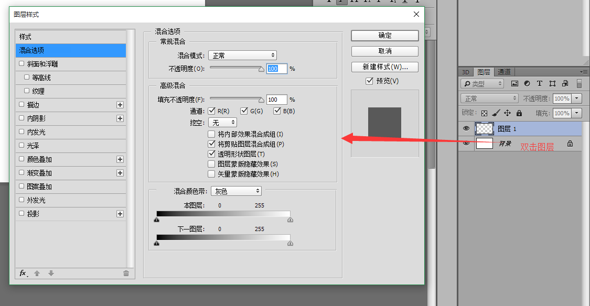Enable the 纹理 checkbox

click(x=27, y=91)
